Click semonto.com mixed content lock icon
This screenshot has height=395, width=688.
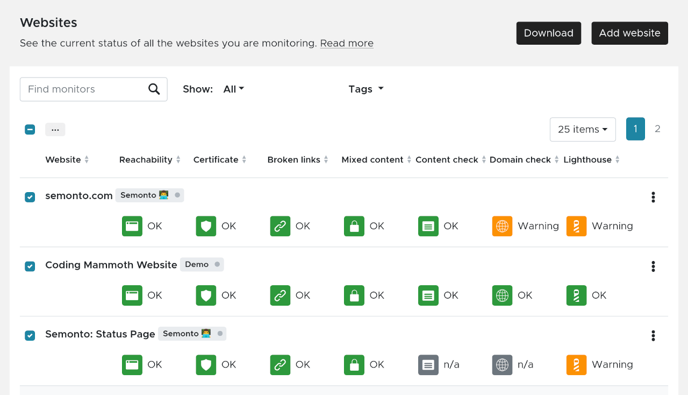354,227
